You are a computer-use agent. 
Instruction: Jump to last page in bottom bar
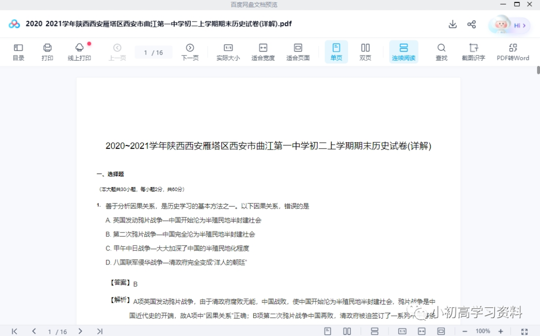click(99, 331)
